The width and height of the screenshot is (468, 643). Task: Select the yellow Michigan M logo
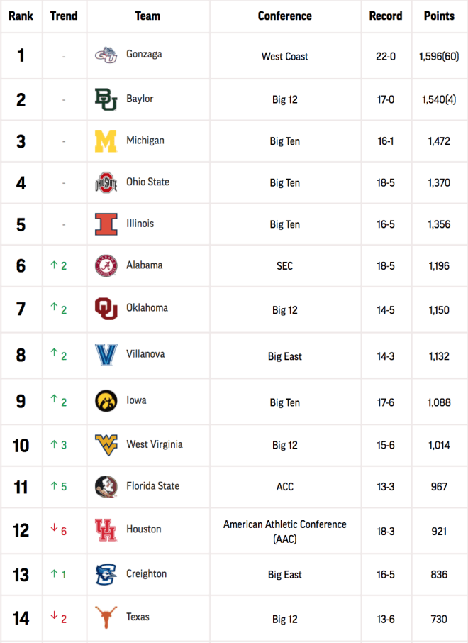[106, 141]
